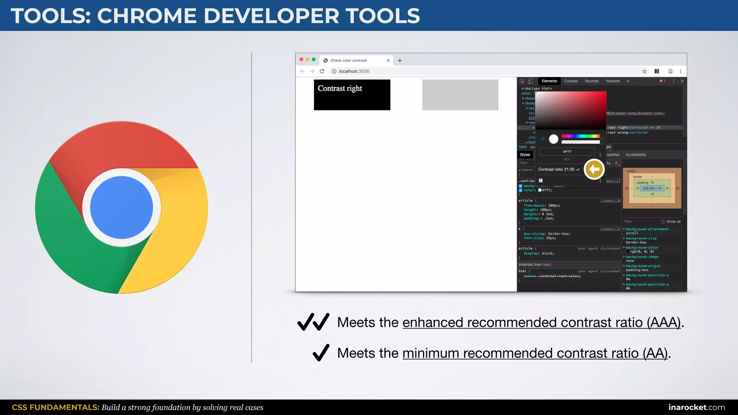Viewport: 738px width, 415px height.
Task: Open the Accessibility pane tab
Action: pos(636,155)
